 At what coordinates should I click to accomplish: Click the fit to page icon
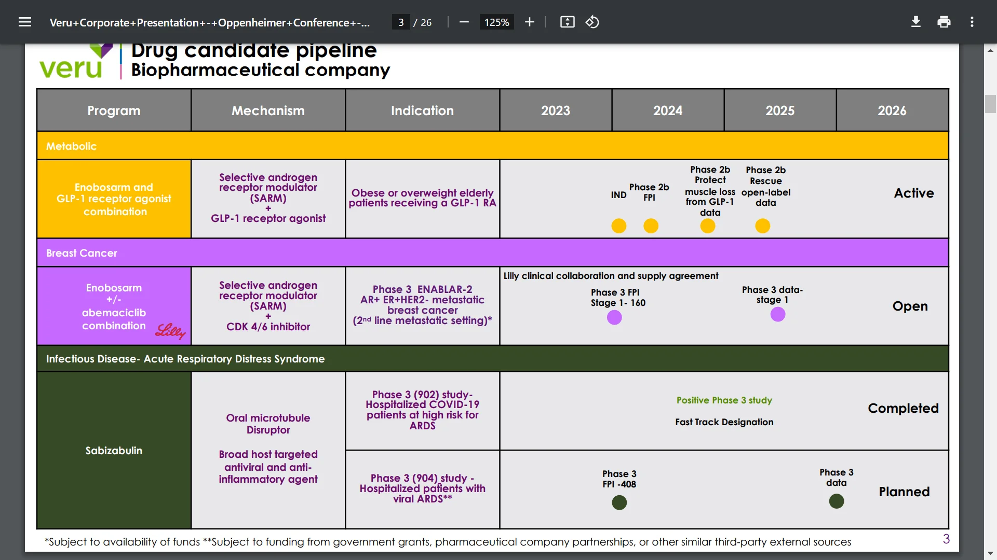[x=567, y=22]
